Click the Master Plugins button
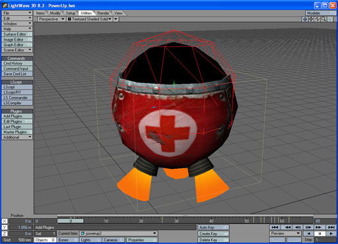The width and height of the screenshot is (338, 244). [x=17, y=132]
